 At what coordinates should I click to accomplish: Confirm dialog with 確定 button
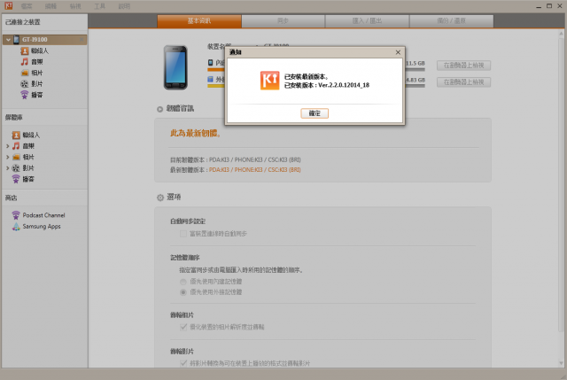(315, 113)
